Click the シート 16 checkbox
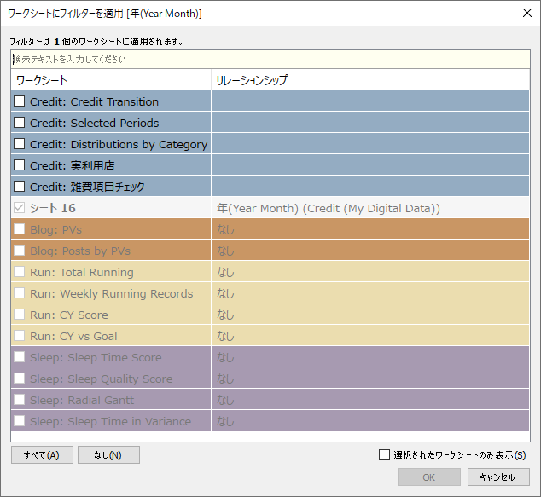Screen dimensions: 541x497 click(20, 207)
